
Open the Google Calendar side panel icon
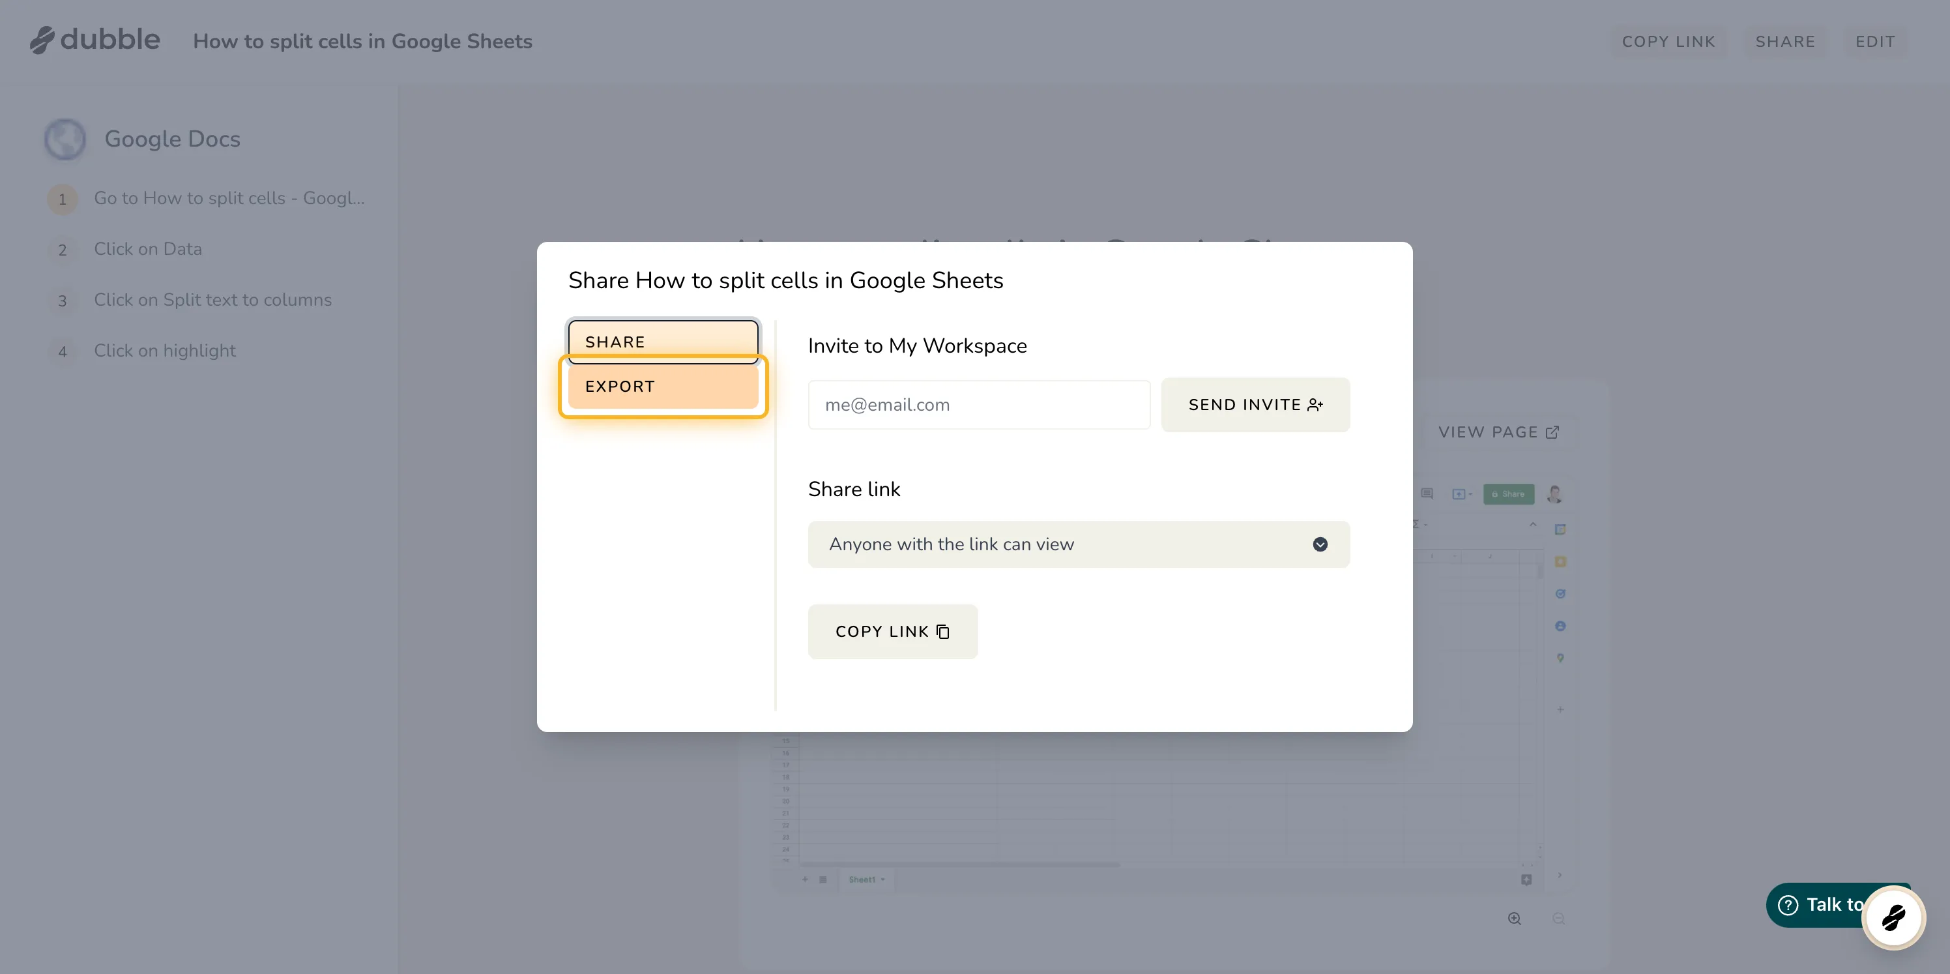click(x=1561, y=529)
